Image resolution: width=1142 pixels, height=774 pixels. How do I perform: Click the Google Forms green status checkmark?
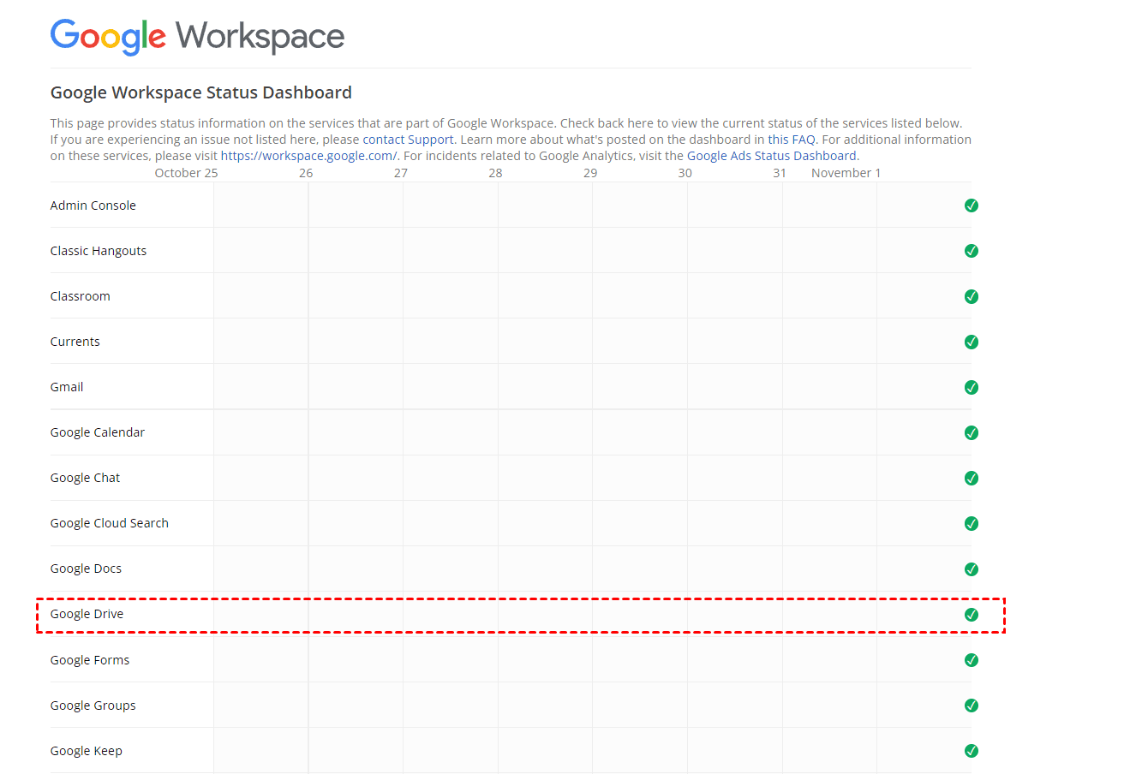tap(972, 660)
